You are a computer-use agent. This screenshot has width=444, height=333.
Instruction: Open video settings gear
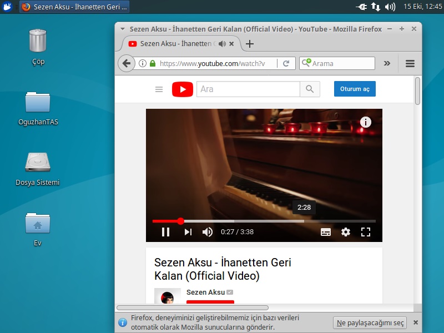(346, 232)
